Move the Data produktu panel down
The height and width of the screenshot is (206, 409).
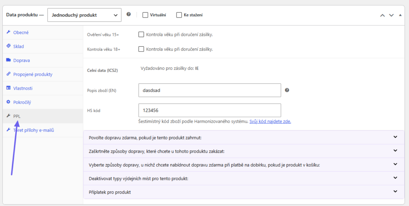pyautogui.click(x=391, y=15)
